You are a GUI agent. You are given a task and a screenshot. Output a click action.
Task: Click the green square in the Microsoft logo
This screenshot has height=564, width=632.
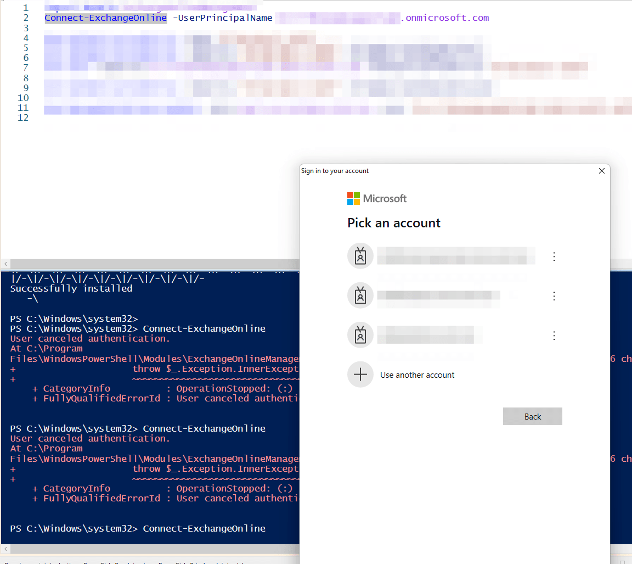pos(356,196)
